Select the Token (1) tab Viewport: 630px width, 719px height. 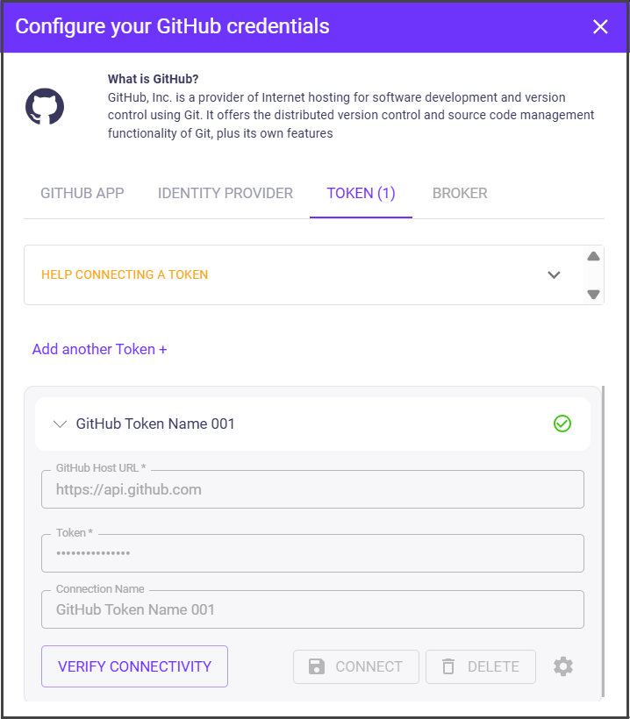pyautogui.click(x=361, y=193)
